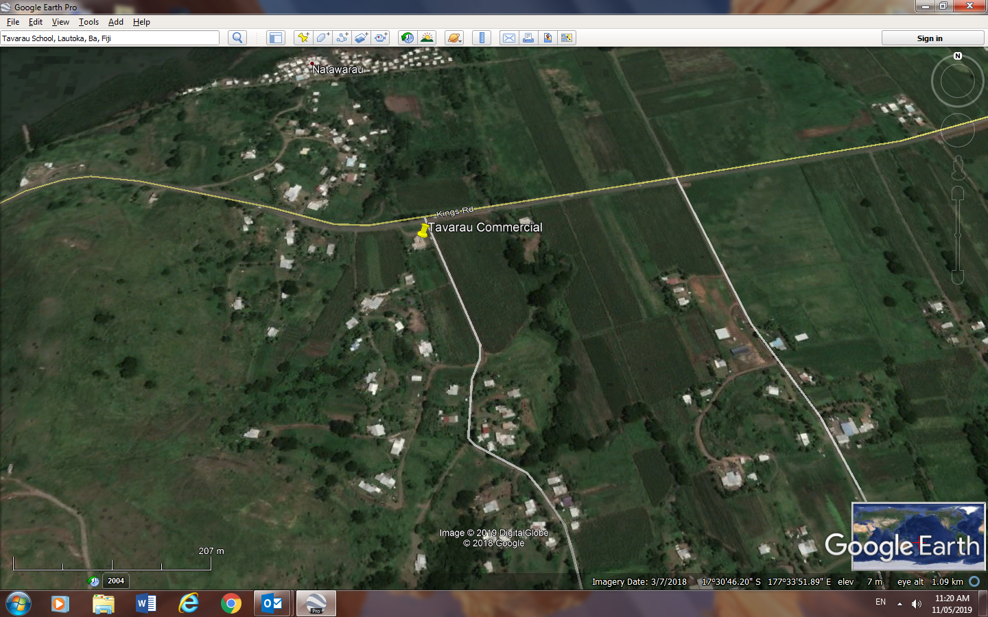Add a new placemark with pushpin icon

point(303,38)
